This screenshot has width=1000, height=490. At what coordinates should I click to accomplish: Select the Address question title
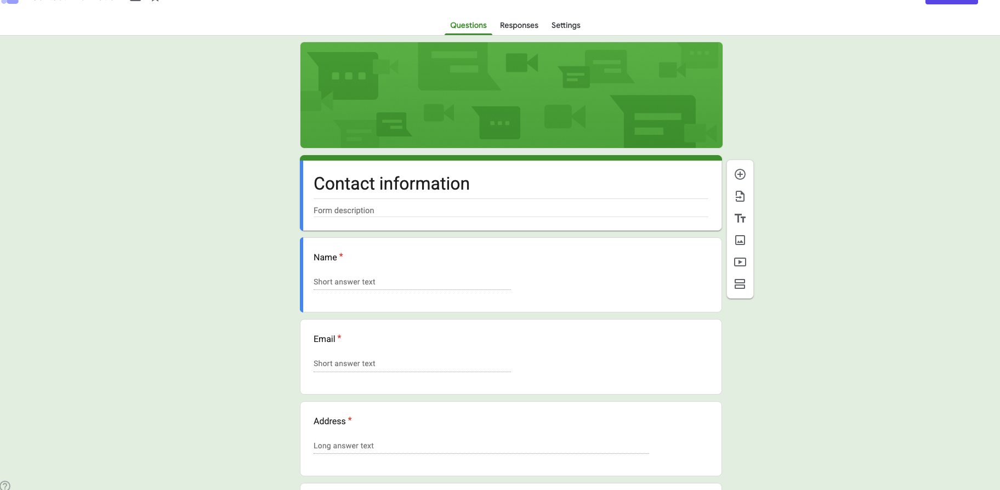click(329, 421)
